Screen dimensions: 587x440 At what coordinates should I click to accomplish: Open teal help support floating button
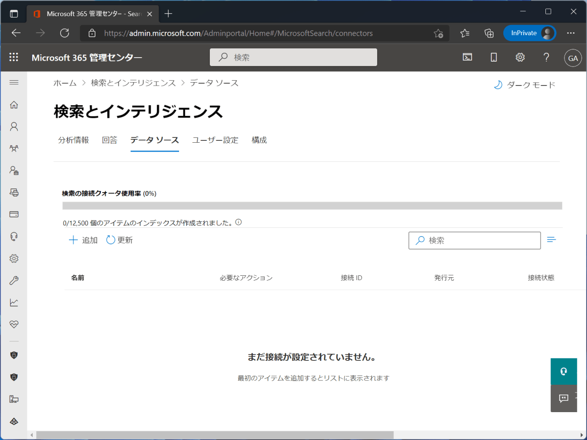point(564,372)
